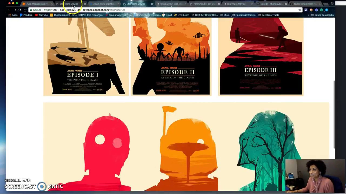
Task: Close the RyanHemrick/star_wars tab
Action: point(319,4)
